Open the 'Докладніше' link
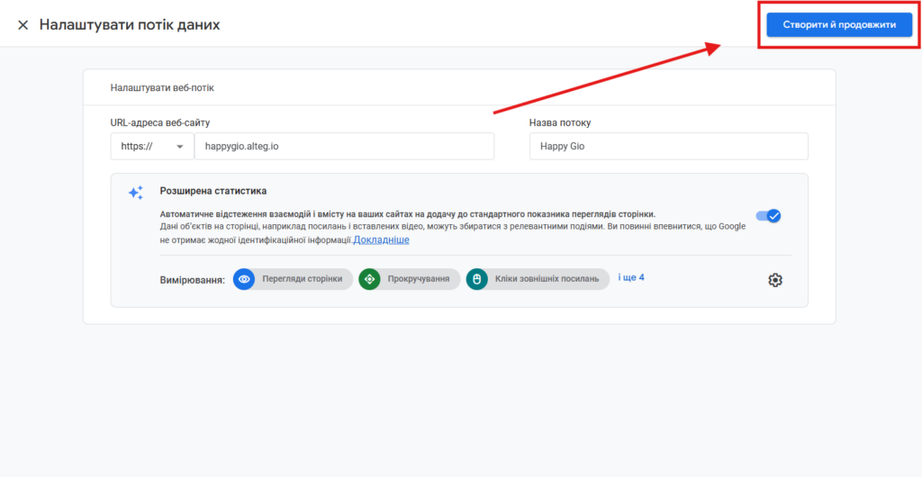 coord(381,240)
